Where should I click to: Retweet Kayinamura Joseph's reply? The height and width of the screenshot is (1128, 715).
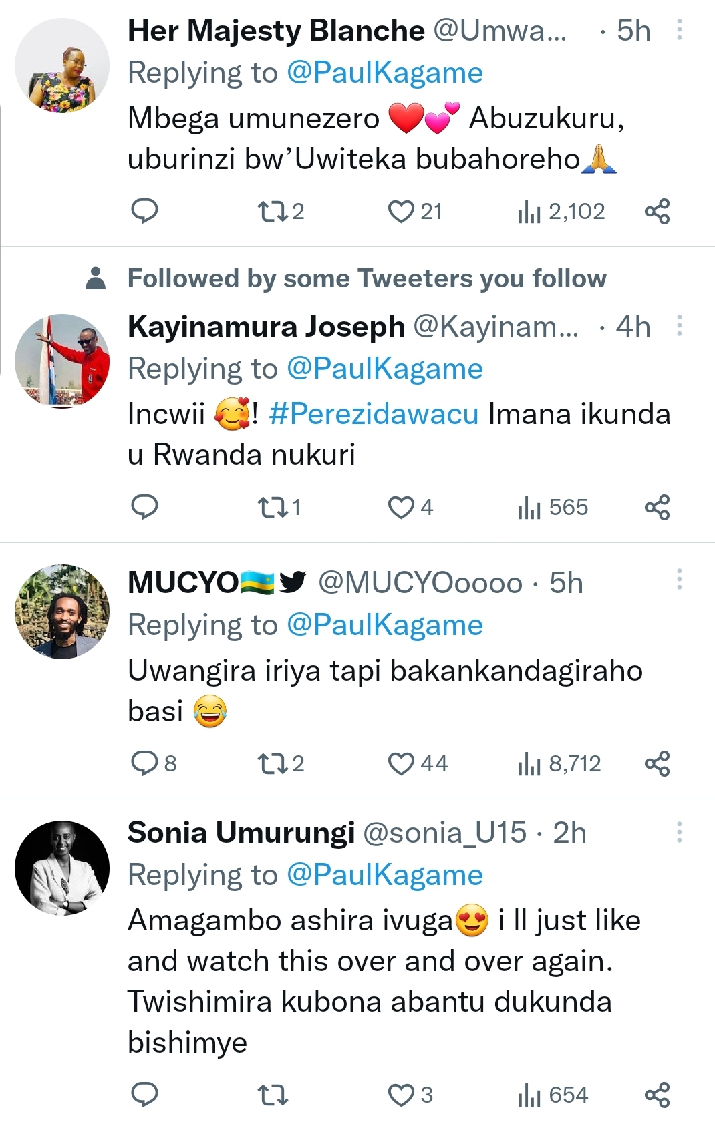(273, 508)
